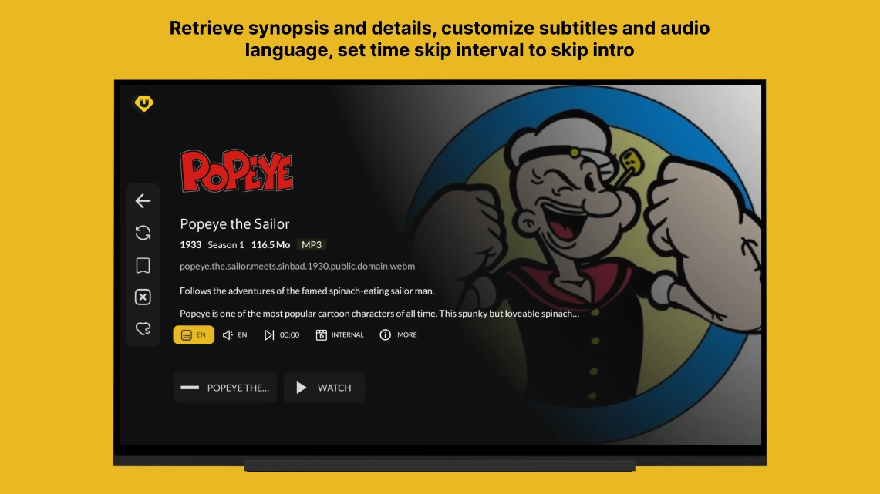Toggle the bookmark icon in sidebar
The width and height of the screenshot is (880, 494).
pos(143,265)
